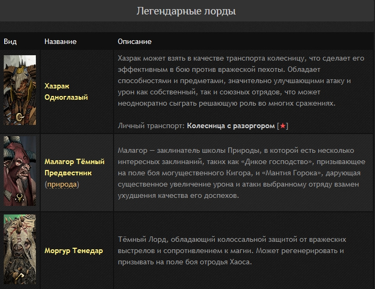
Task: Click the red star icon in brackets
Action: pyautogui.click(x=283, y=125)
